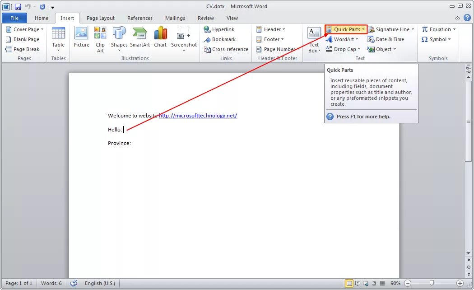The height and width of the screenshot is (290, 474).
Task: Open the Shapes gallery
Action: click(119, 39)
